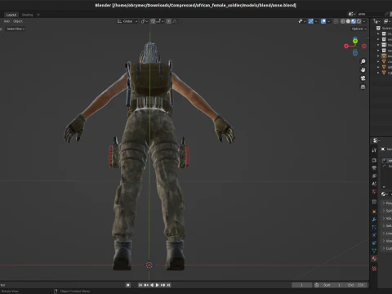Open the Render properties tab icon
Viewport: 392px width, 294px height.
(374, 160)
